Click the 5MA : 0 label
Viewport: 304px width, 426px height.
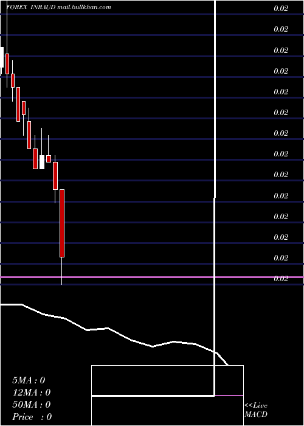coord(29,380)
